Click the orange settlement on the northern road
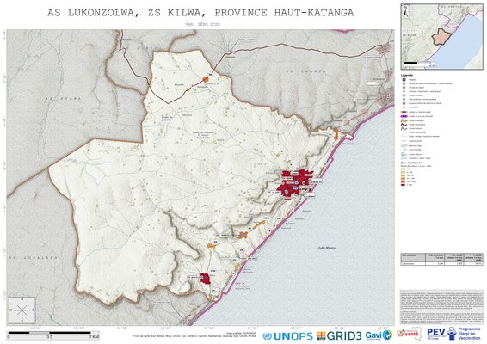Screen dimensions: 487x344 206,79
